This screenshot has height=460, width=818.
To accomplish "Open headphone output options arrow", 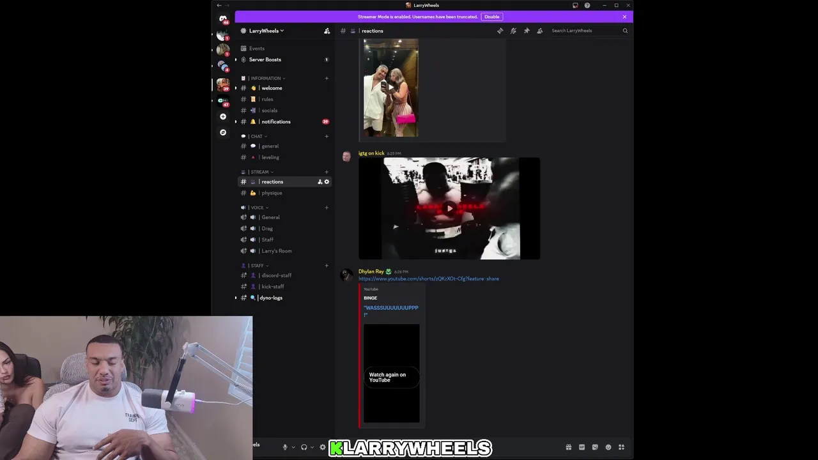I will [313, 447].
